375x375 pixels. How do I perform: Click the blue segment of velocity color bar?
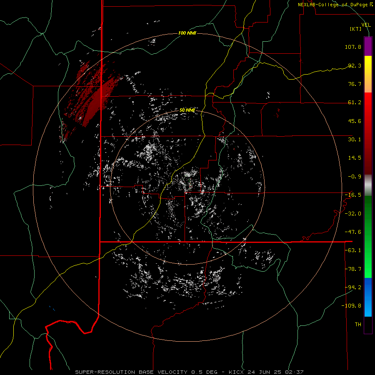368,297
